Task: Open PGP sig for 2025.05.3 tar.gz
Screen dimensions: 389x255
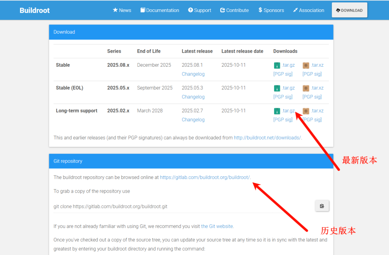Action: click(x=283, y=97)
